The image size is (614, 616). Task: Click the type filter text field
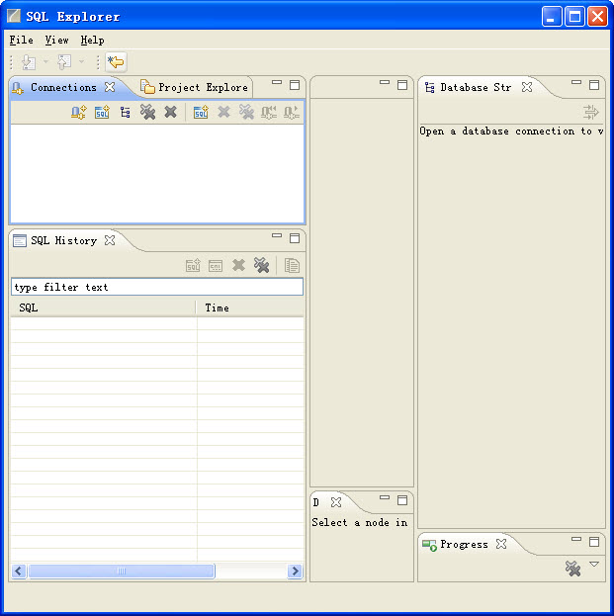[x=156, y=287]
